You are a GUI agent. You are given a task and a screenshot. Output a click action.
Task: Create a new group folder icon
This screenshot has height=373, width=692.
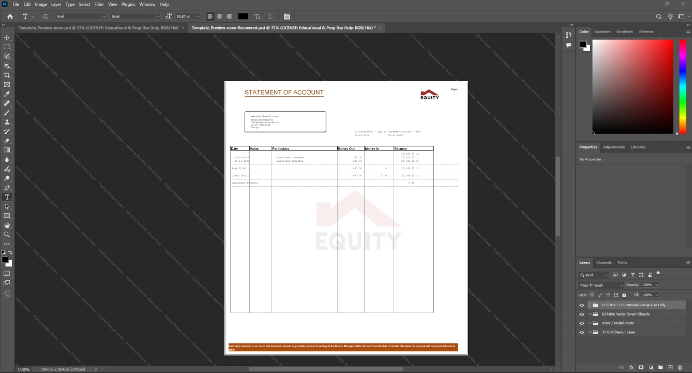point(660,367)
